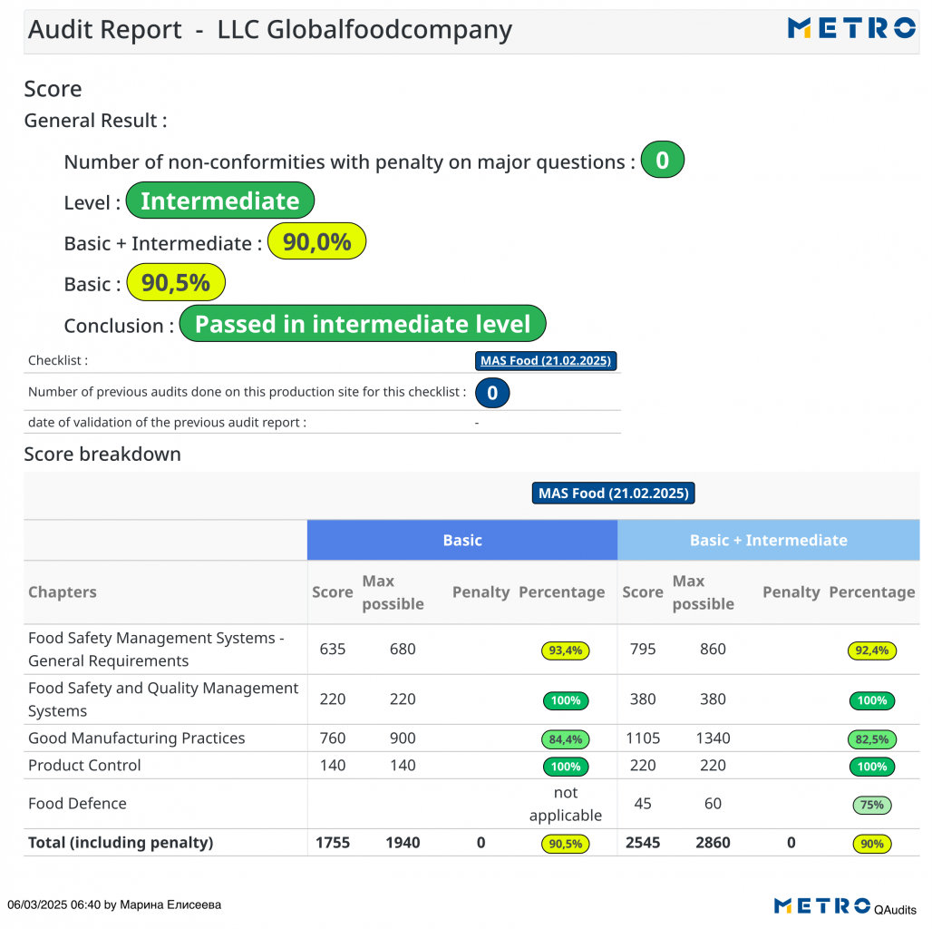Click the MAS Food (21.02.2025) badge above the table
The width and height of the screenshot is (932, 929).
click(x=614, y=493)
